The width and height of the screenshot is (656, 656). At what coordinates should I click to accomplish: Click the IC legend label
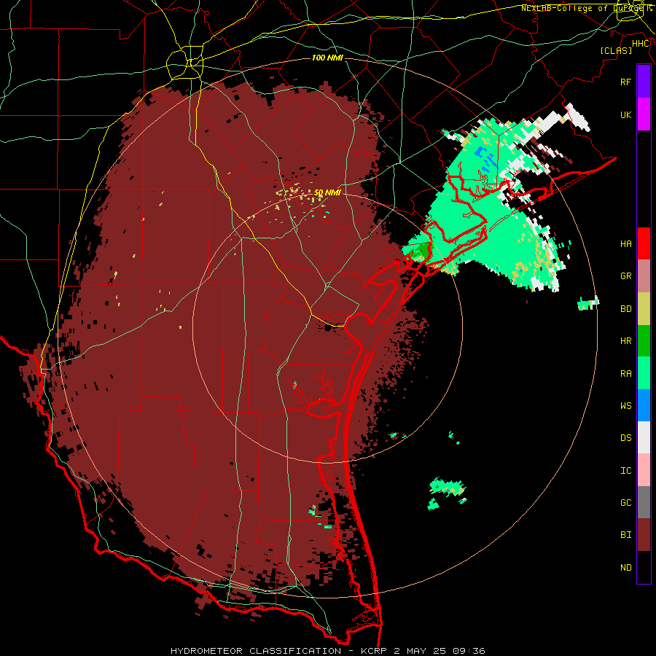click(x=626, y=471)
